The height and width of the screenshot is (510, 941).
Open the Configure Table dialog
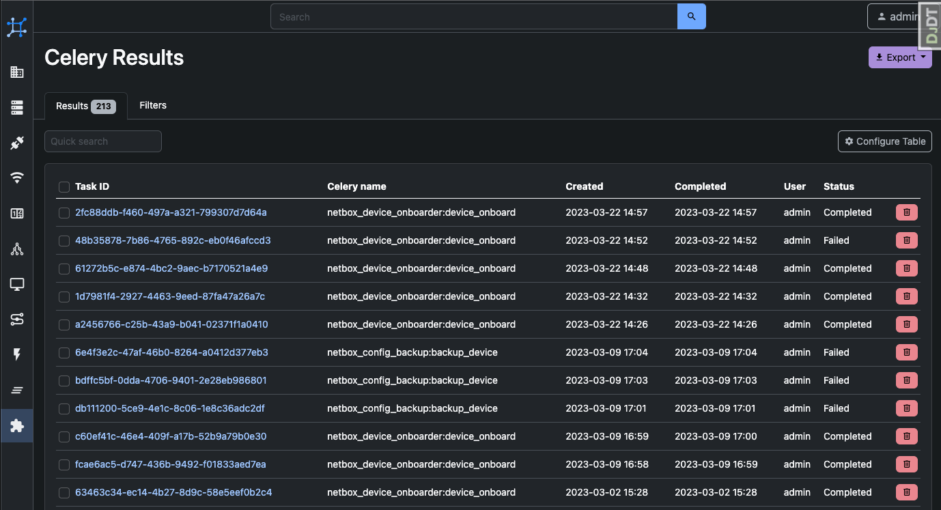click(884, 141)
